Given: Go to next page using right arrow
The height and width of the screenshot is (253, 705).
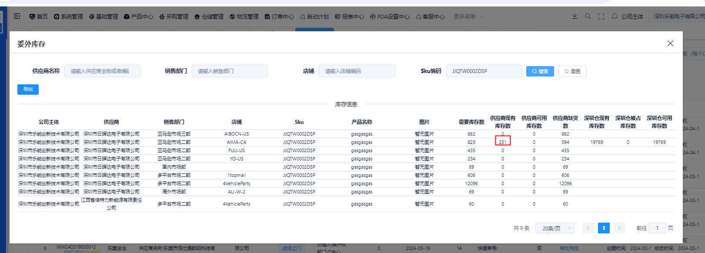Looking at the screenshot, I should pos(619,228).
